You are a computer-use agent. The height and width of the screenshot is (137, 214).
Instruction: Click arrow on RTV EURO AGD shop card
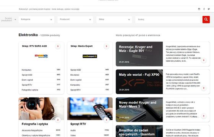[58, 46]
